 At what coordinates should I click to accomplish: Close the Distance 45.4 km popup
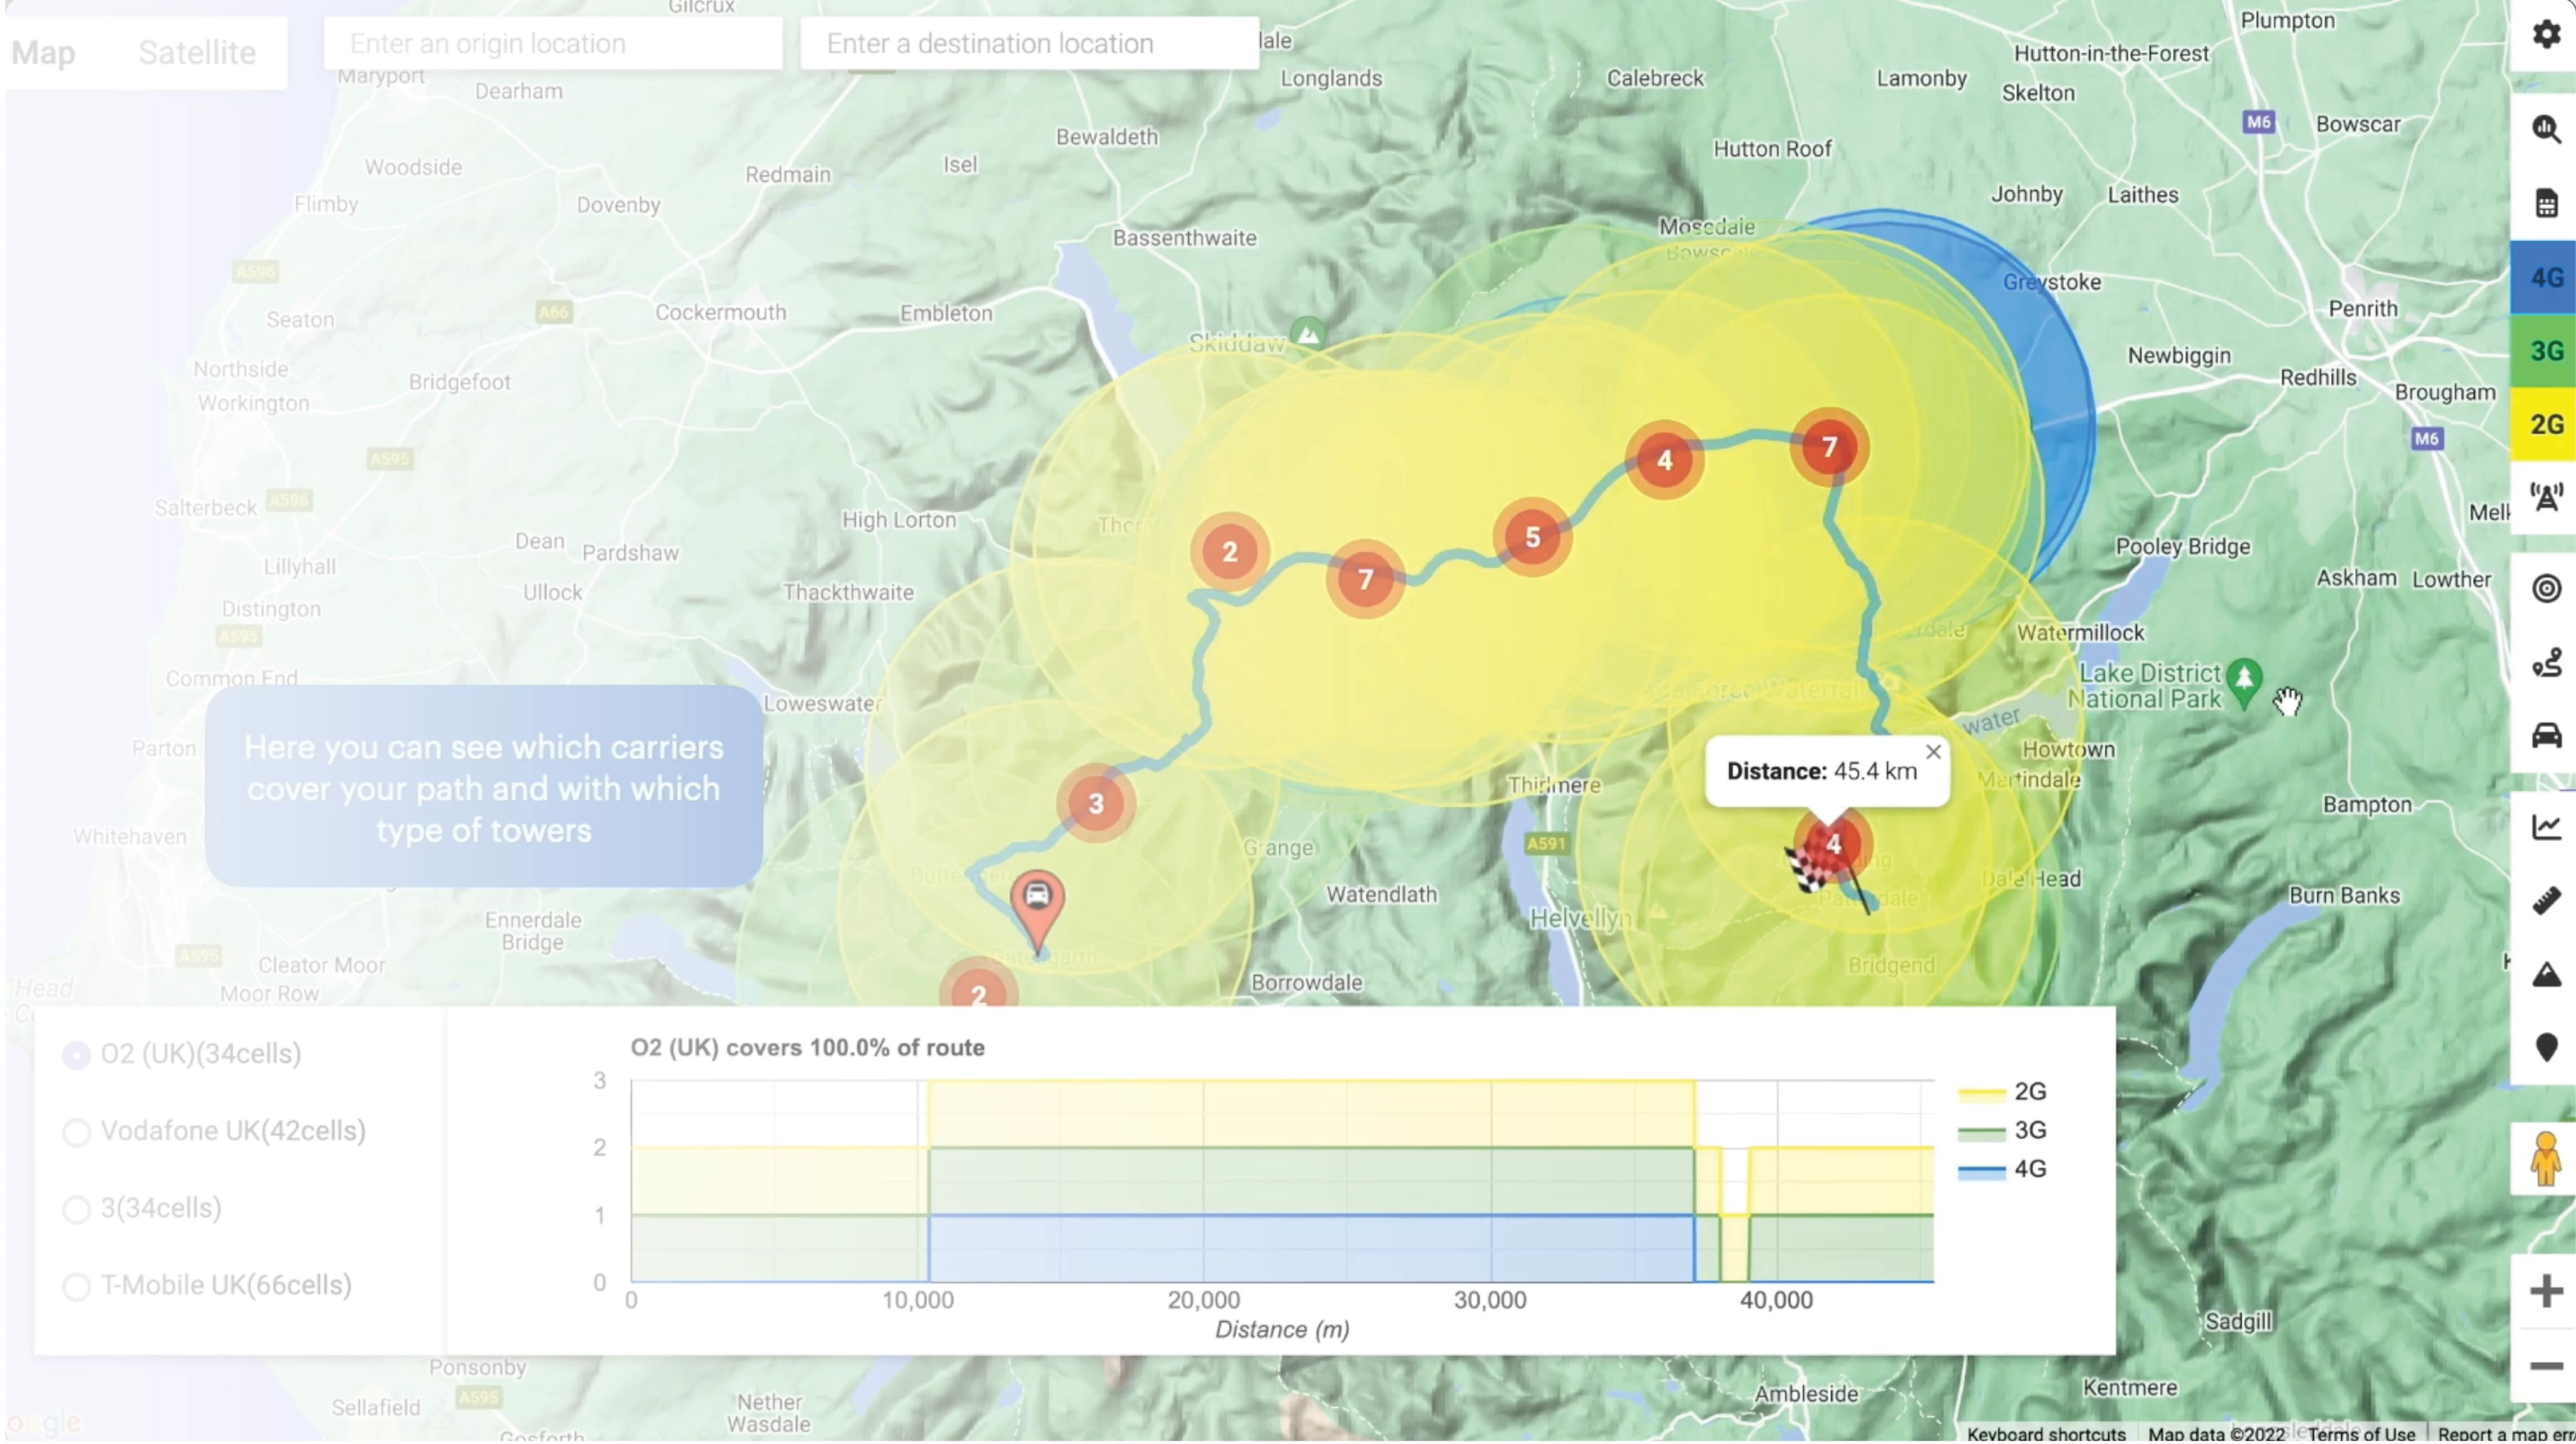[x=1933, y=752]
